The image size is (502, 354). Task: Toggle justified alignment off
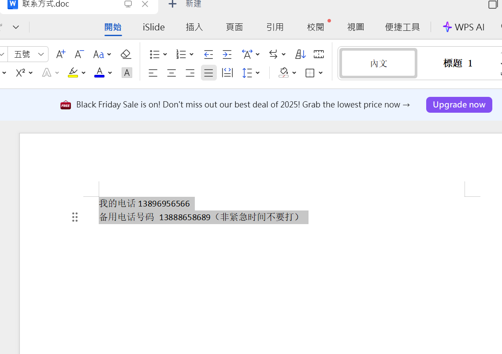pos(208,73)
